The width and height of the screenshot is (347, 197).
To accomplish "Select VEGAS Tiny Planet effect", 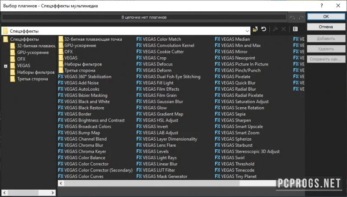I will (x=236, y=176).
